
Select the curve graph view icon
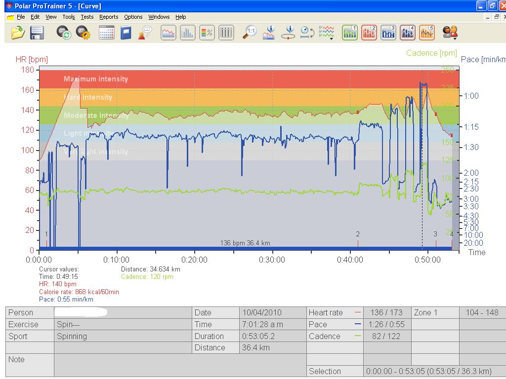point(169,33)
